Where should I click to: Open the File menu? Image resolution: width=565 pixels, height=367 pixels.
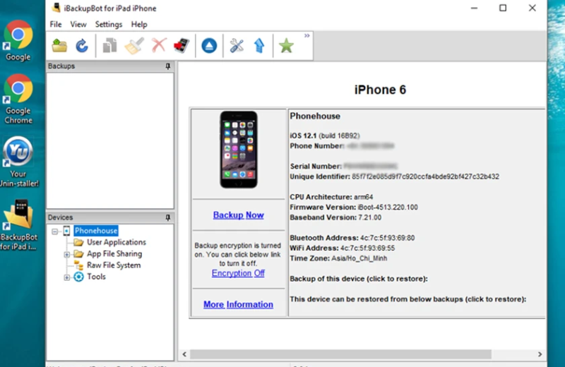56,24
